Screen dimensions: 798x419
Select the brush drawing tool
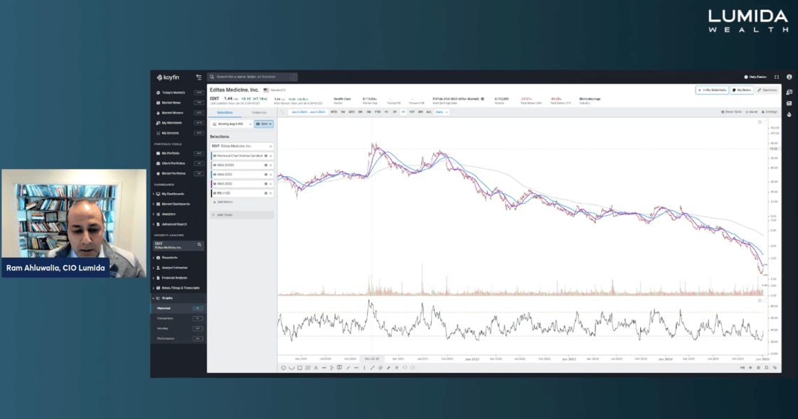[388, 368]
